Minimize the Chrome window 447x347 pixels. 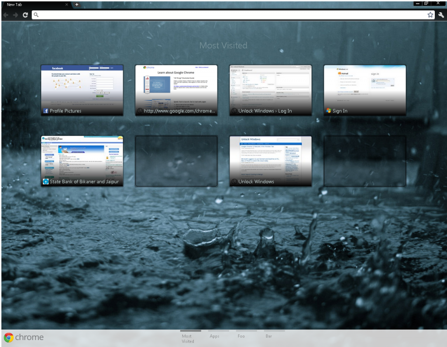click(x=418, y=3)
